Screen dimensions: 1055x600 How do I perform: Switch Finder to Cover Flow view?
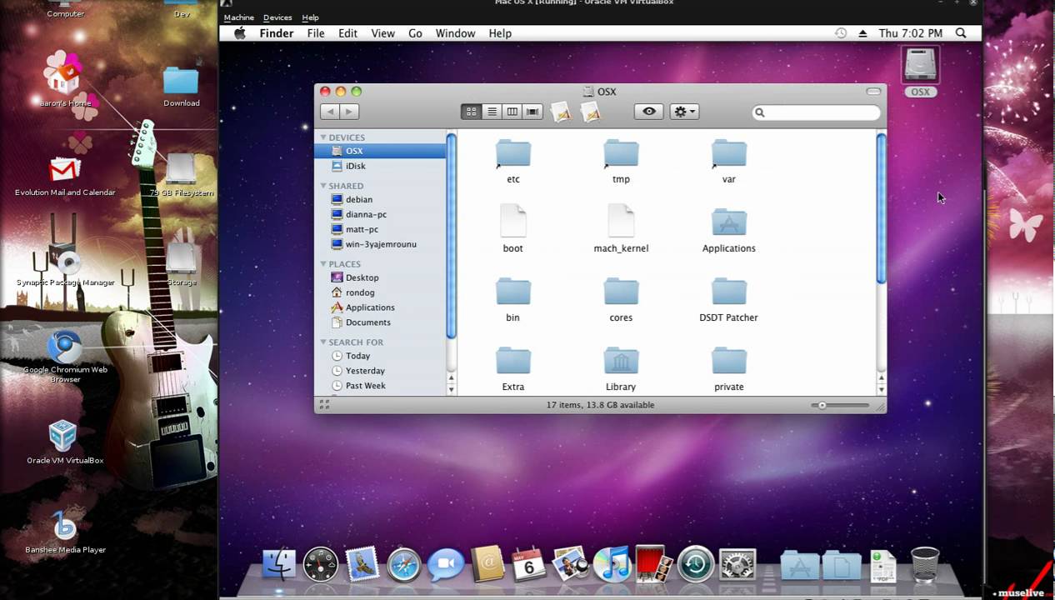tap(533, 112)
